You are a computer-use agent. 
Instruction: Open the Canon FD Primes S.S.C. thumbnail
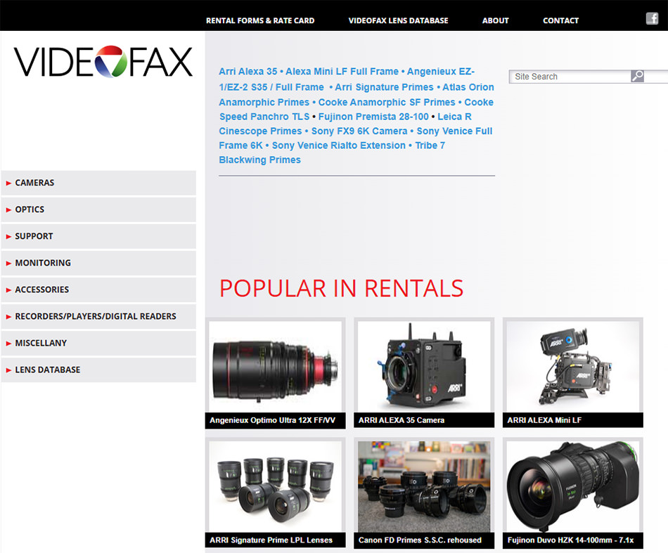(424, 486)
